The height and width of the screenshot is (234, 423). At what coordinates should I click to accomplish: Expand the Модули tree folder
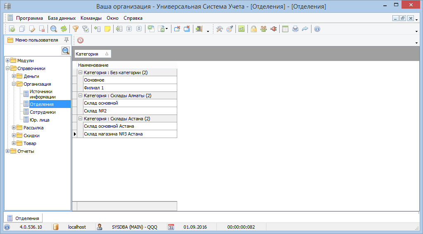coord(7,61)
